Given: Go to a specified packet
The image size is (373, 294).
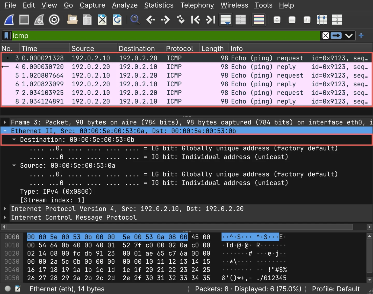Looking at the screenshot, I should point(181,20).
